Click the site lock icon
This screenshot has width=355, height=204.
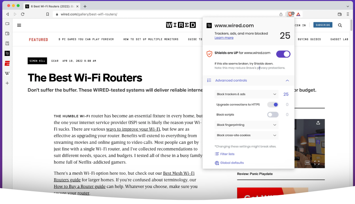click(57, 14)
